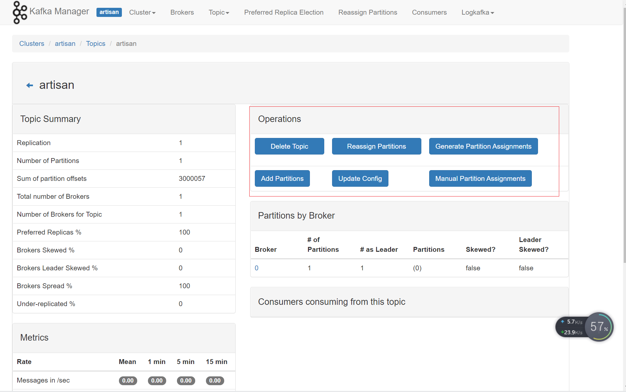Click the Kafka Manager logo icon
This screenshot has width=626, height=392.
[x=20, y=12]
